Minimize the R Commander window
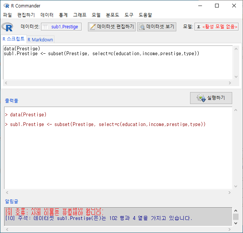This screenshot has width=243, height=233. pos(200,6)
